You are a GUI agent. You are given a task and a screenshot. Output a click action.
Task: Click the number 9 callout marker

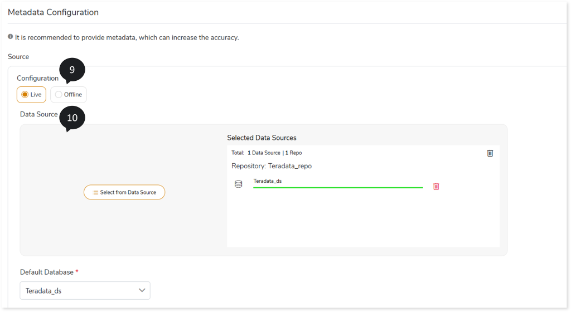click(x=72, y=70)
